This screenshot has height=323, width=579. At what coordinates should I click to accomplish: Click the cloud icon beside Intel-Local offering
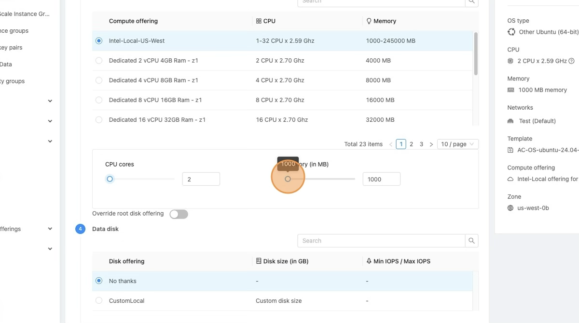tap(510, 179)
